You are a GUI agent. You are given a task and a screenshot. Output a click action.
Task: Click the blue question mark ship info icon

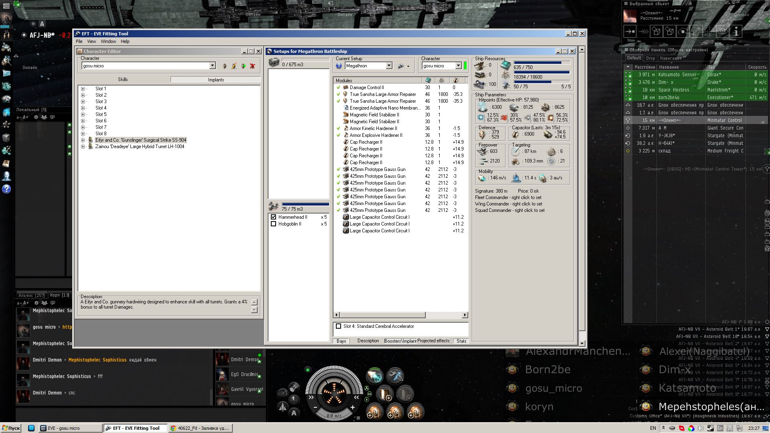(x=339, y=66)
